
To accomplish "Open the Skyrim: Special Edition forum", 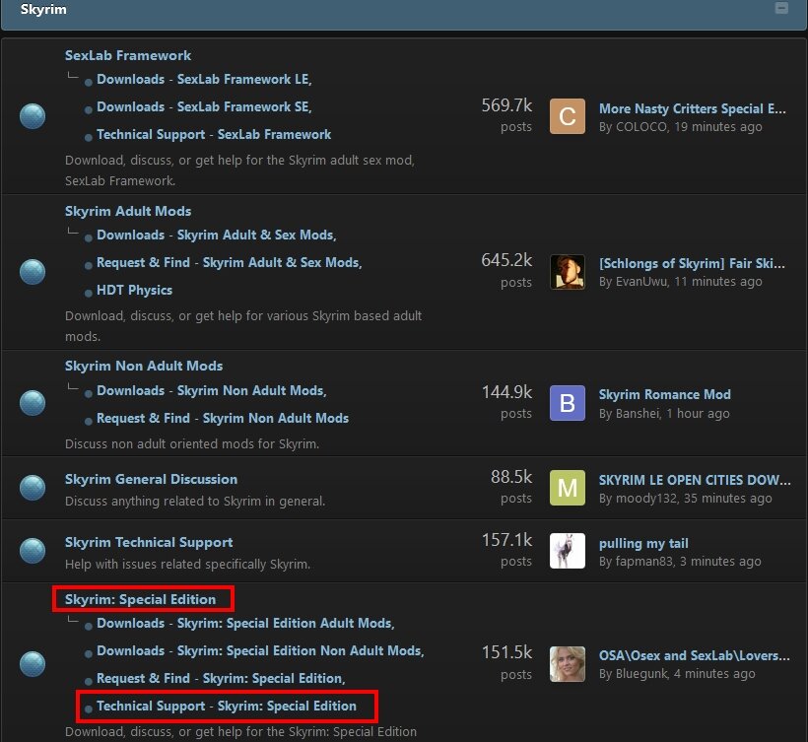I will [x=140, y=599].
